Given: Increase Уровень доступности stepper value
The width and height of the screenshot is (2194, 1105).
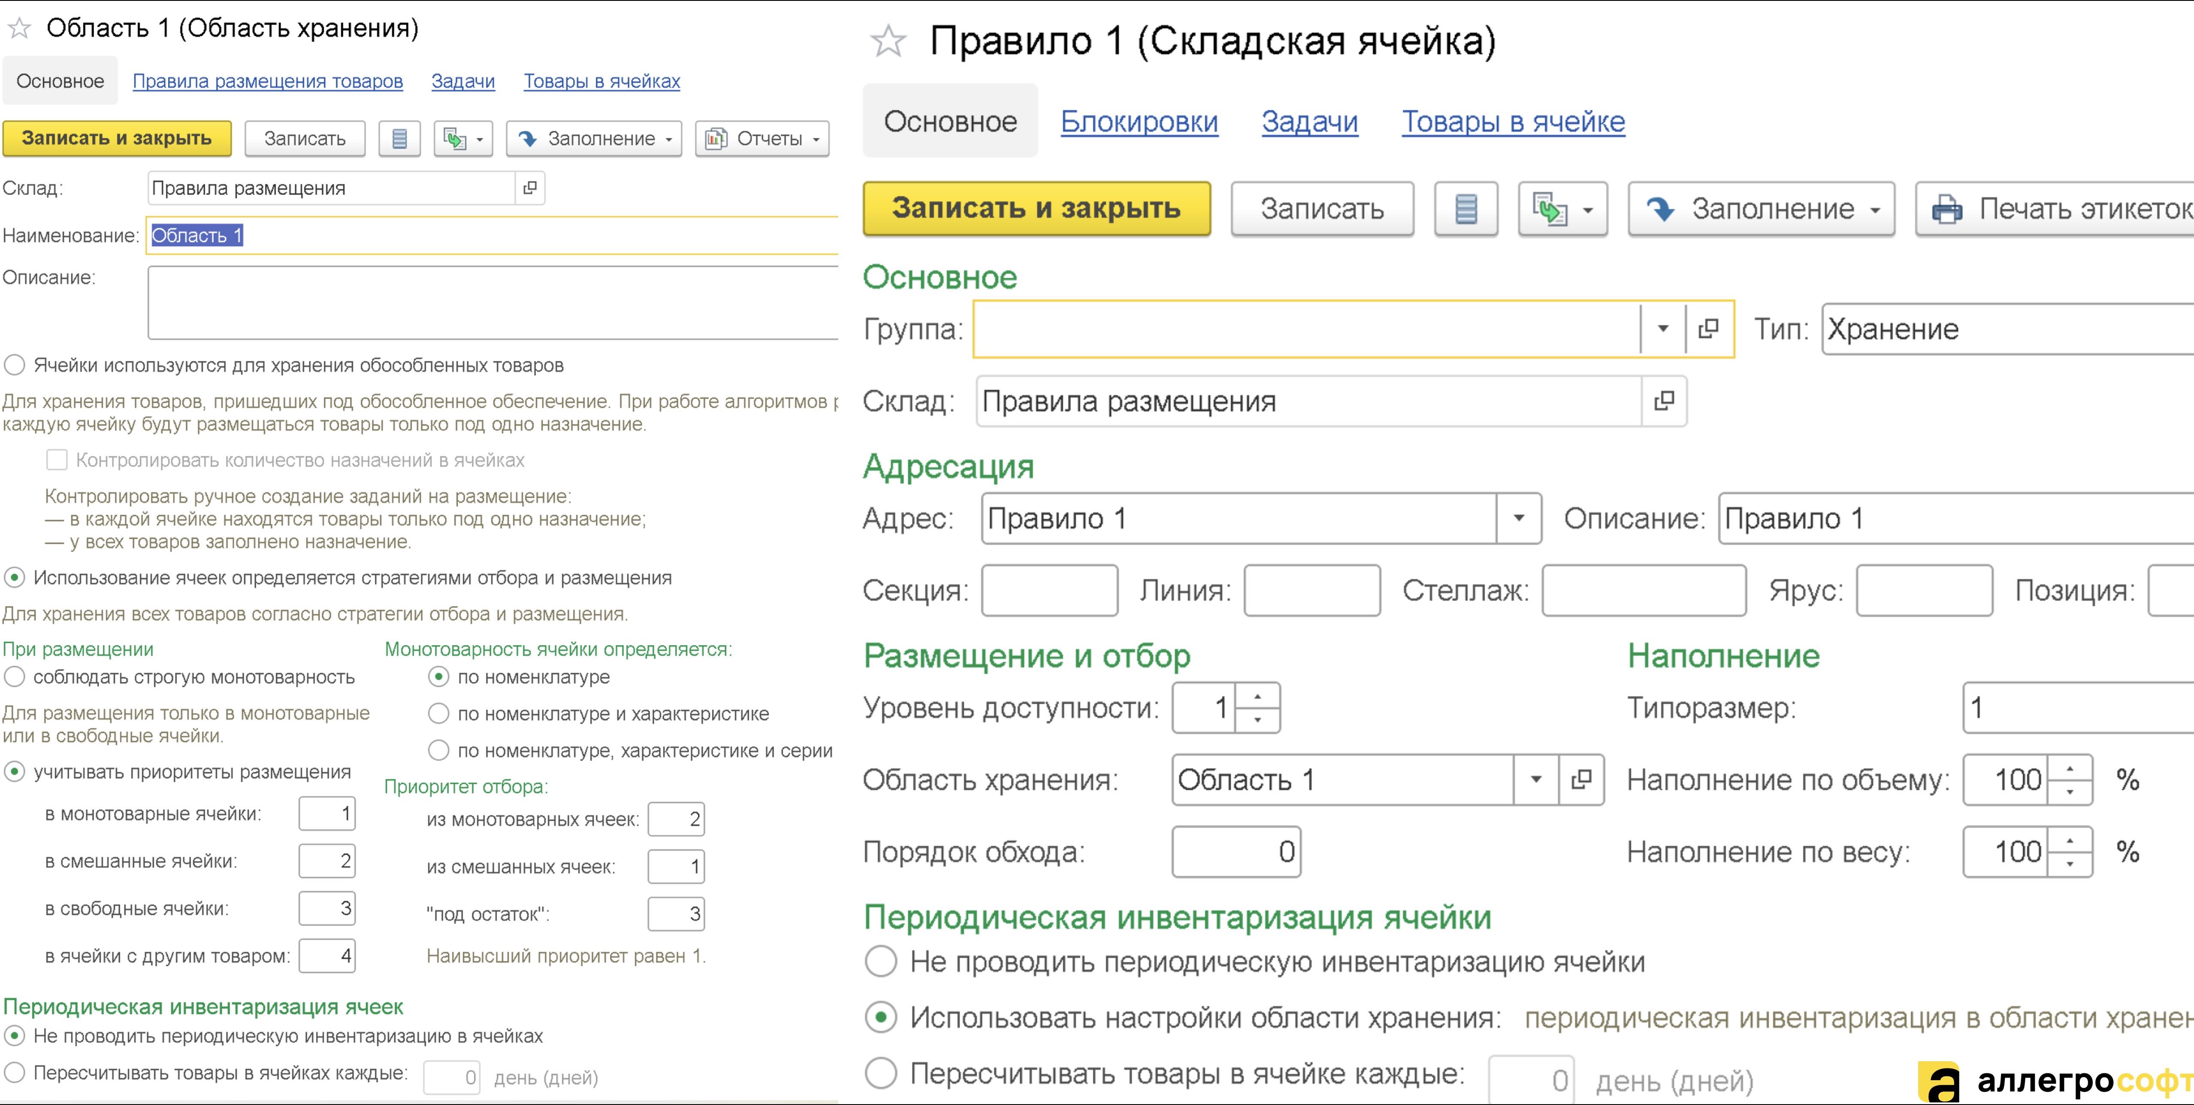Looking at the screenshot, I should 1257,695.
